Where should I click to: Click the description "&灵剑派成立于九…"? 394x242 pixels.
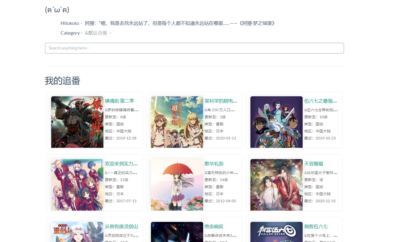coord(122,235)
